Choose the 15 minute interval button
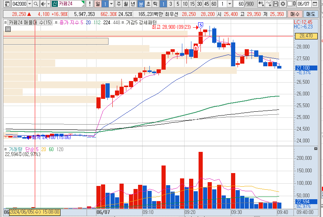The height and width of the screenshot is (217, 323). (192, 4)
